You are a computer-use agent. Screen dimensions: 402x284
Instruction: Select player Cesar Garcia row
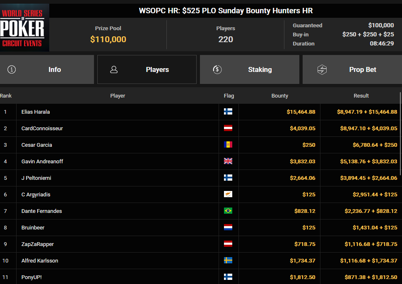37,145
